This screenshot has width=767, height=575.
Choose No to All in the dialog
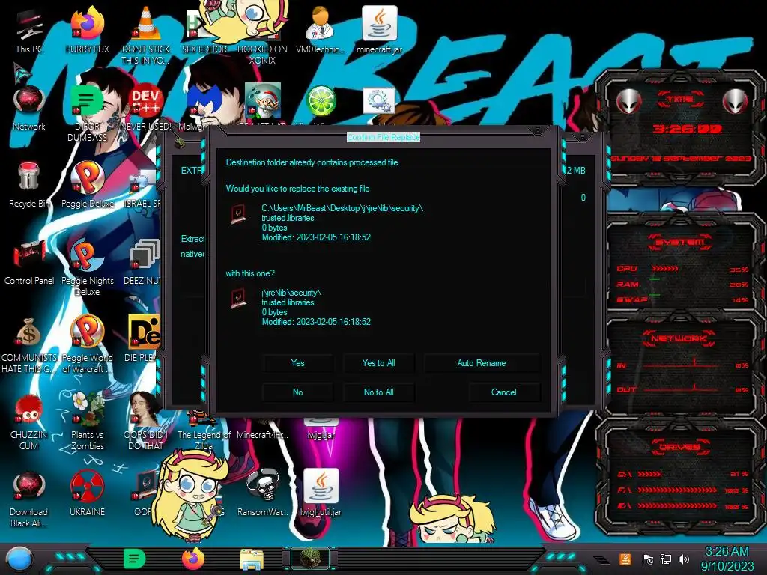pyautogui.click(x=378, y=392)
